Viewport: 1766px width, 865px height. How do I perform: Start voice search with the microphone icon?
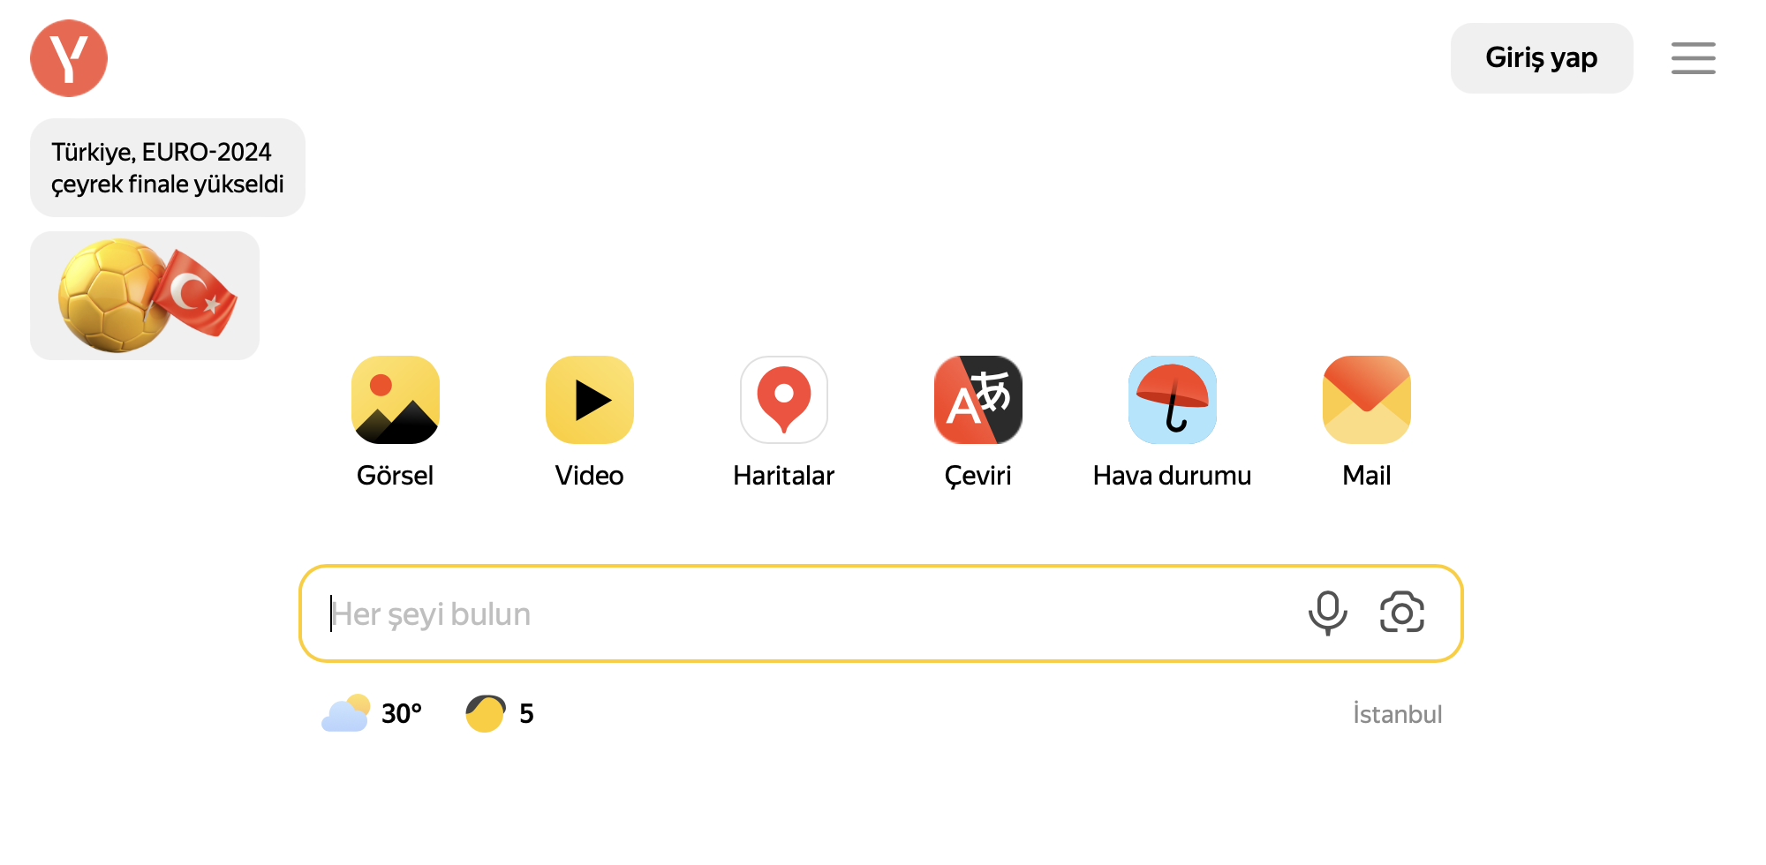[1327, 613]
